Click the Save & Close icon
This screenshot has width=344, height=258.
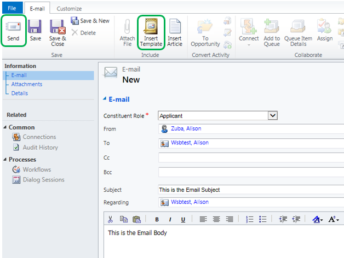pyautogui.click(x=58, y=32)
